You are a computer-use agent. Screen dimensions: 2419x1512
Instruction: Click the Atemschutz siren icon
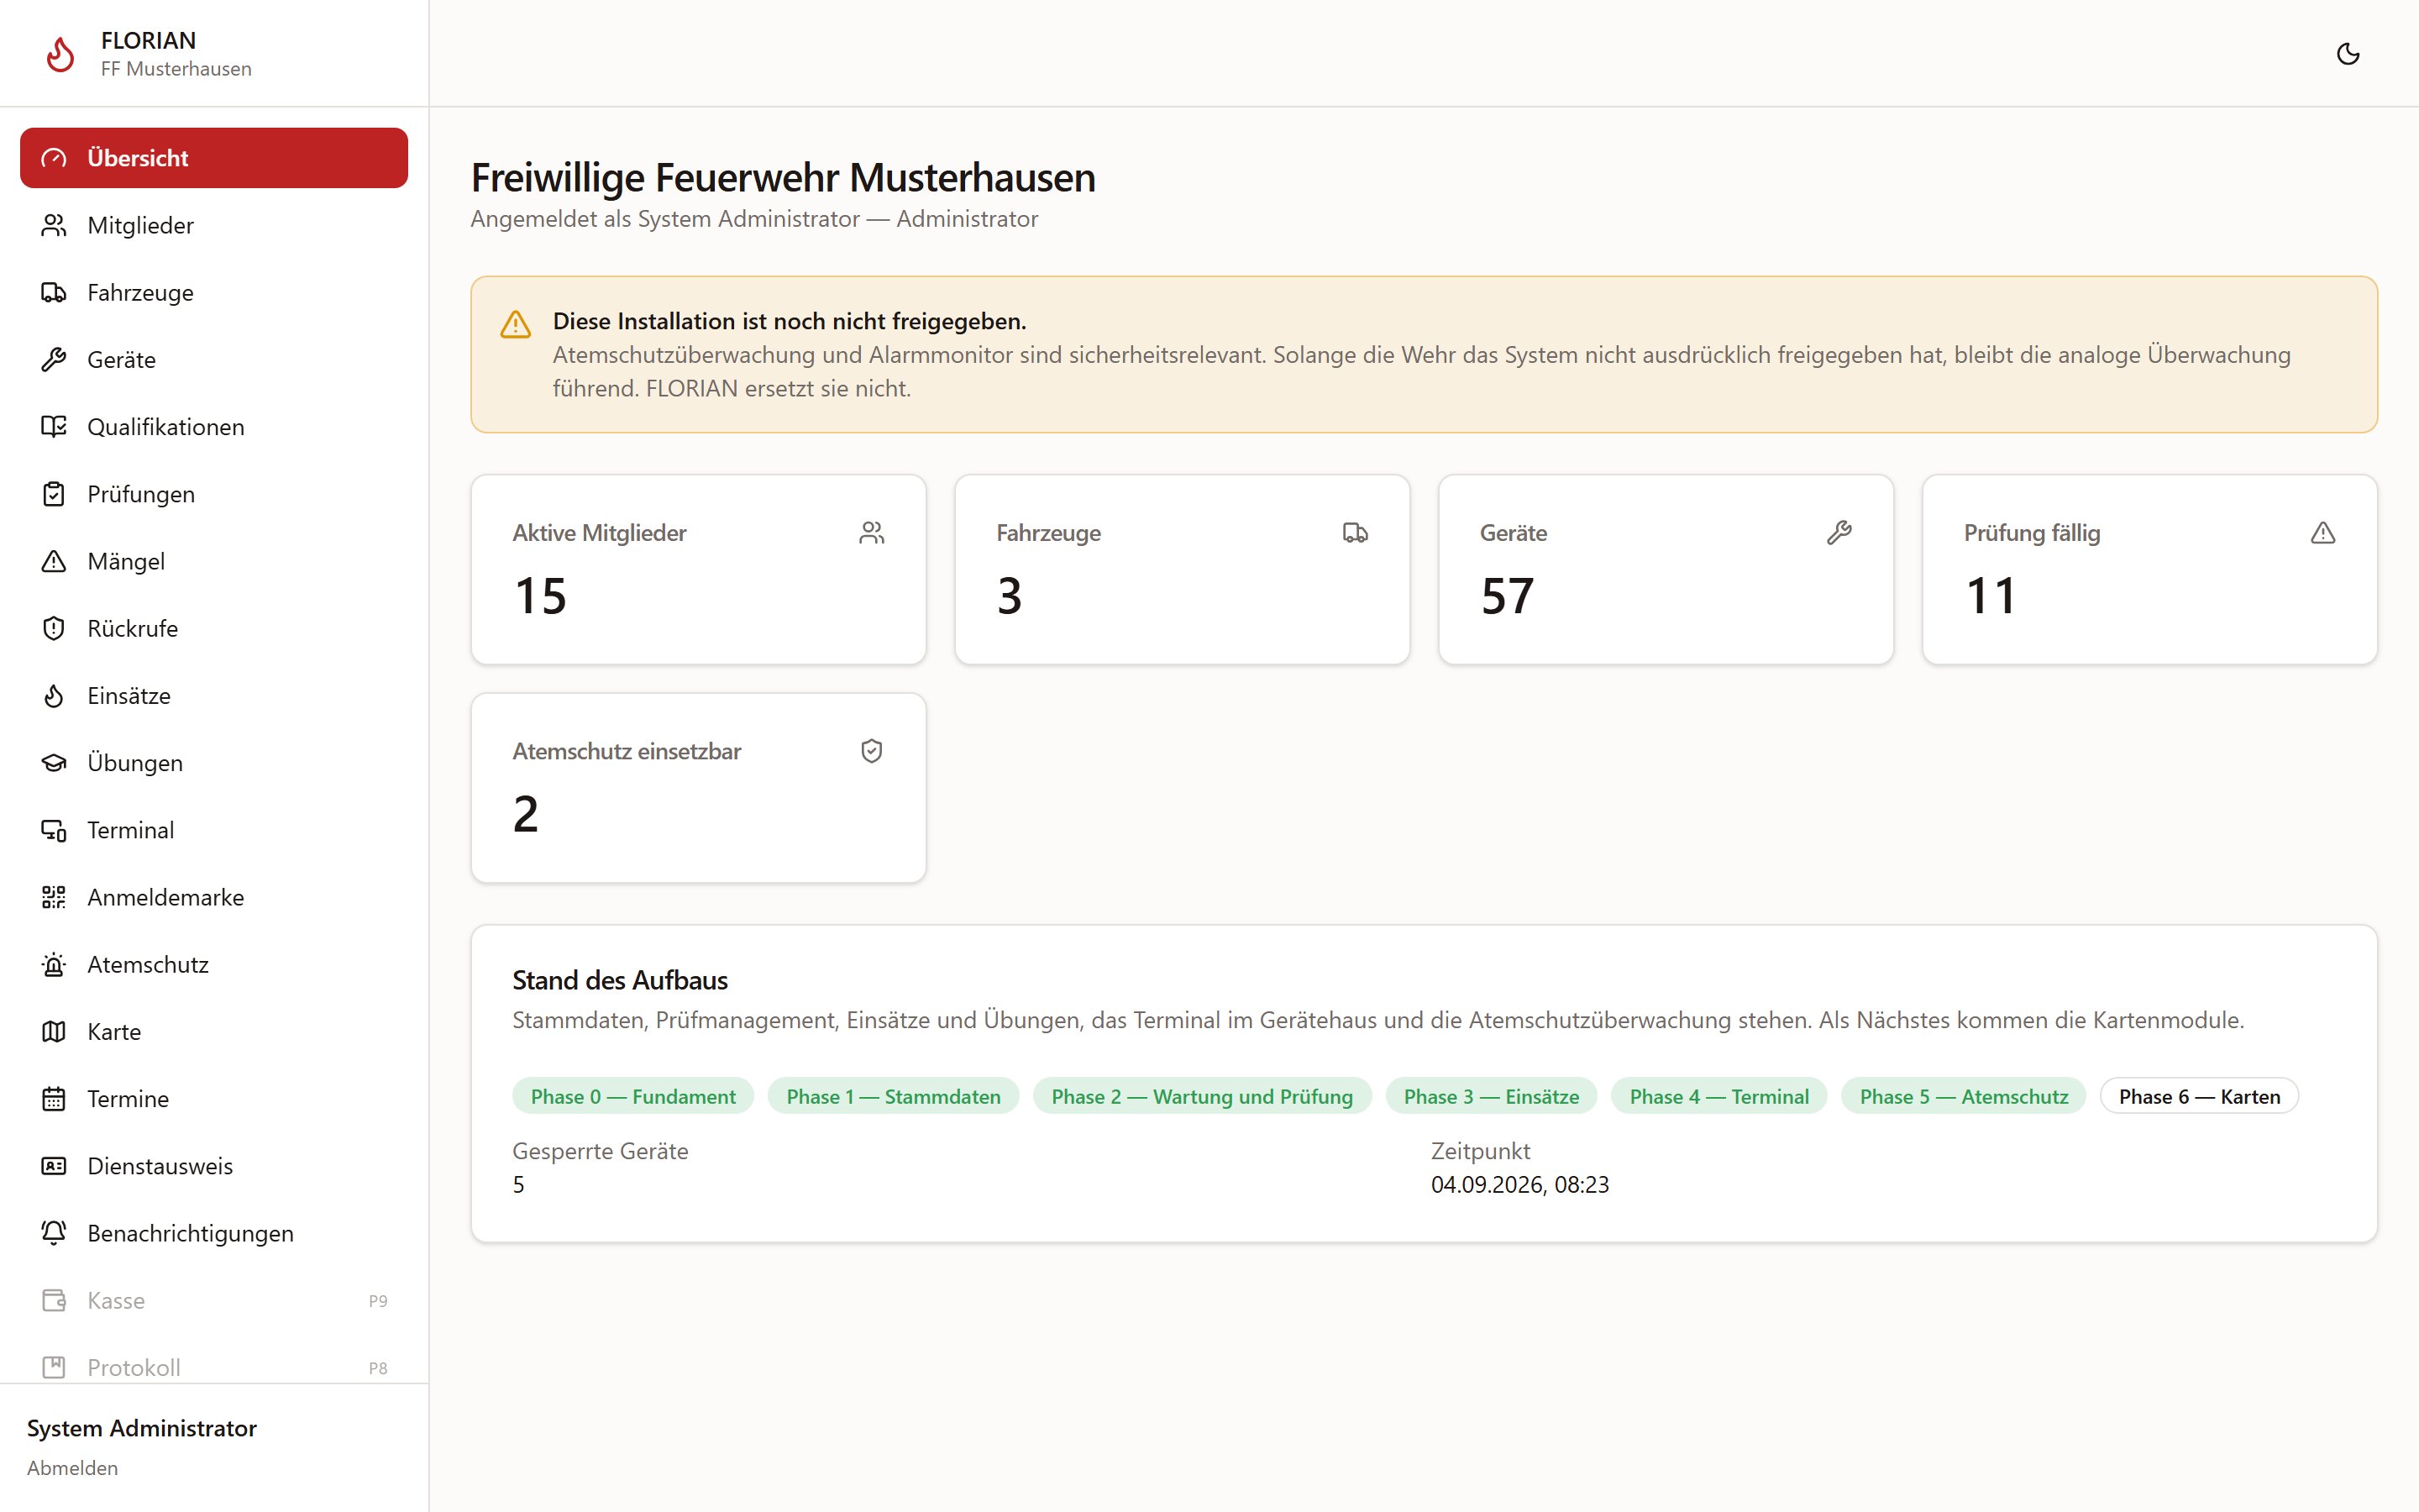(x=54, y=964)
